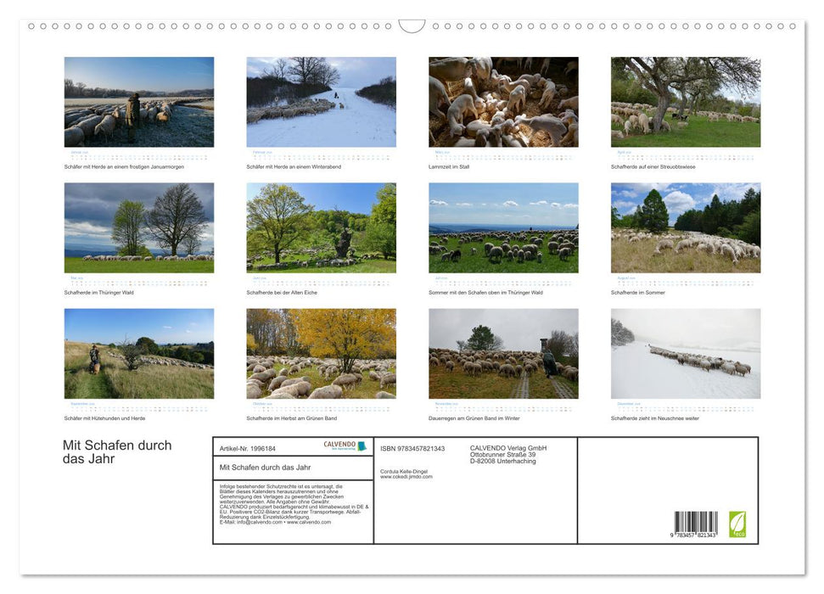824x594 pixels.
Task: Select the yellow autumn tree sheep photo
Action: click(x=321, y=353)
